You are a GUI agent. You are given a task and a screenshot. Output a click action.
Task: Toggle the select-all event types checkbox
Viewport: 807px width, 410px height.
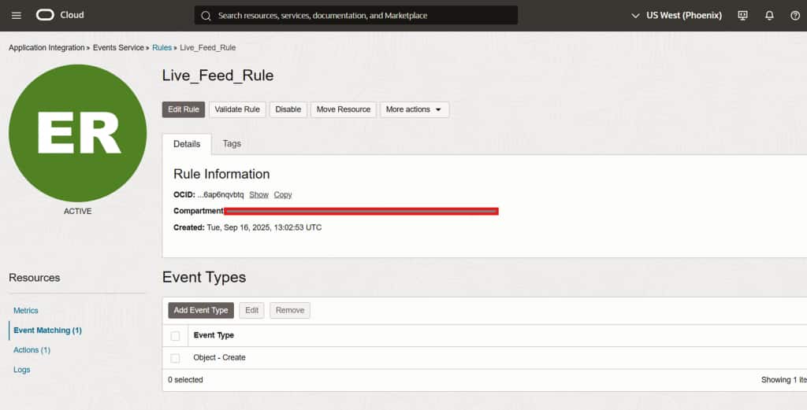[175, 335]
